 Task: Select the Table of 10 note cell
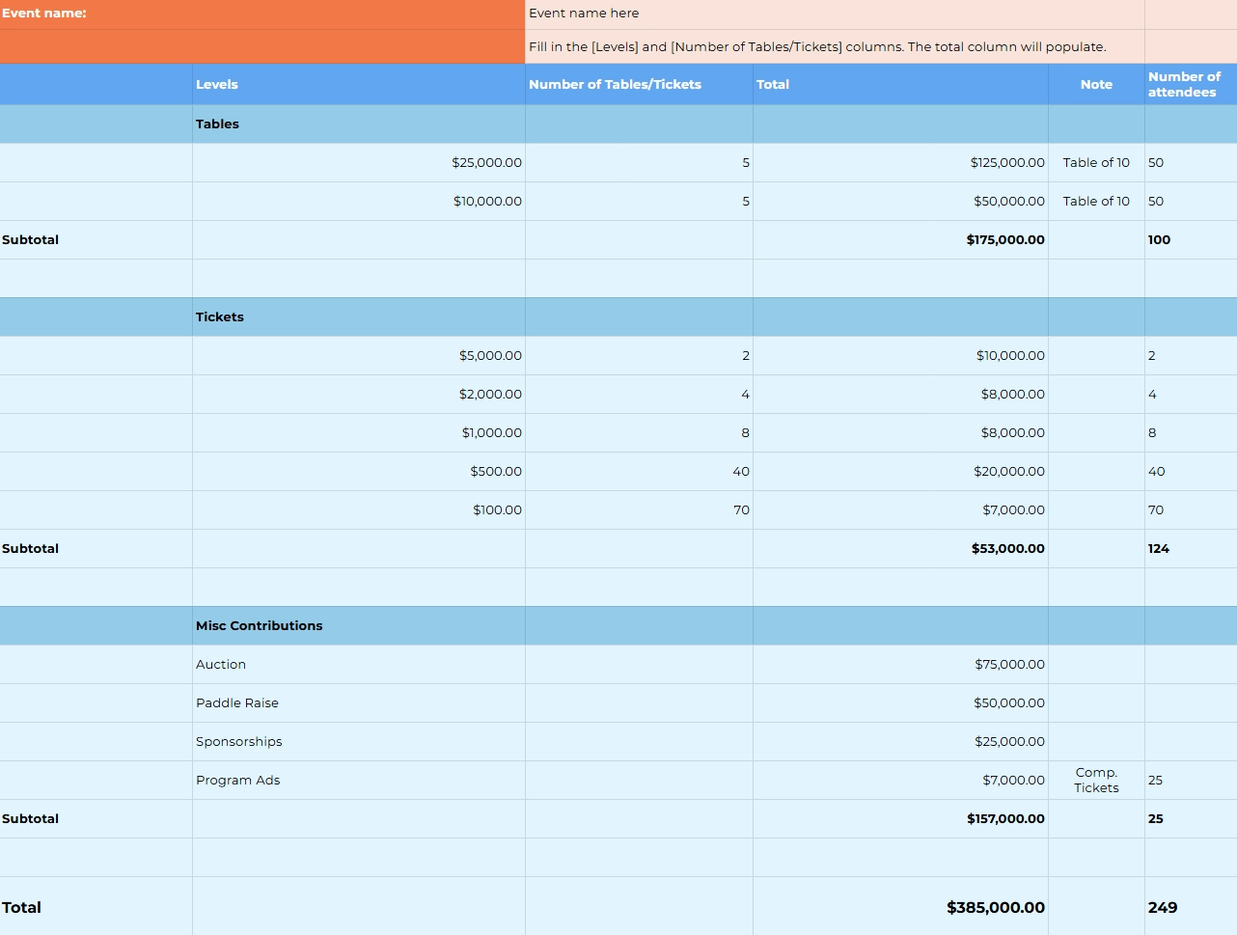[1096, 162]
